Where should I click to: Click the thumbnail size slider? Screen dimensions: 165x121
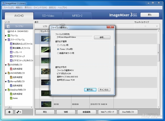coord(146,26)
